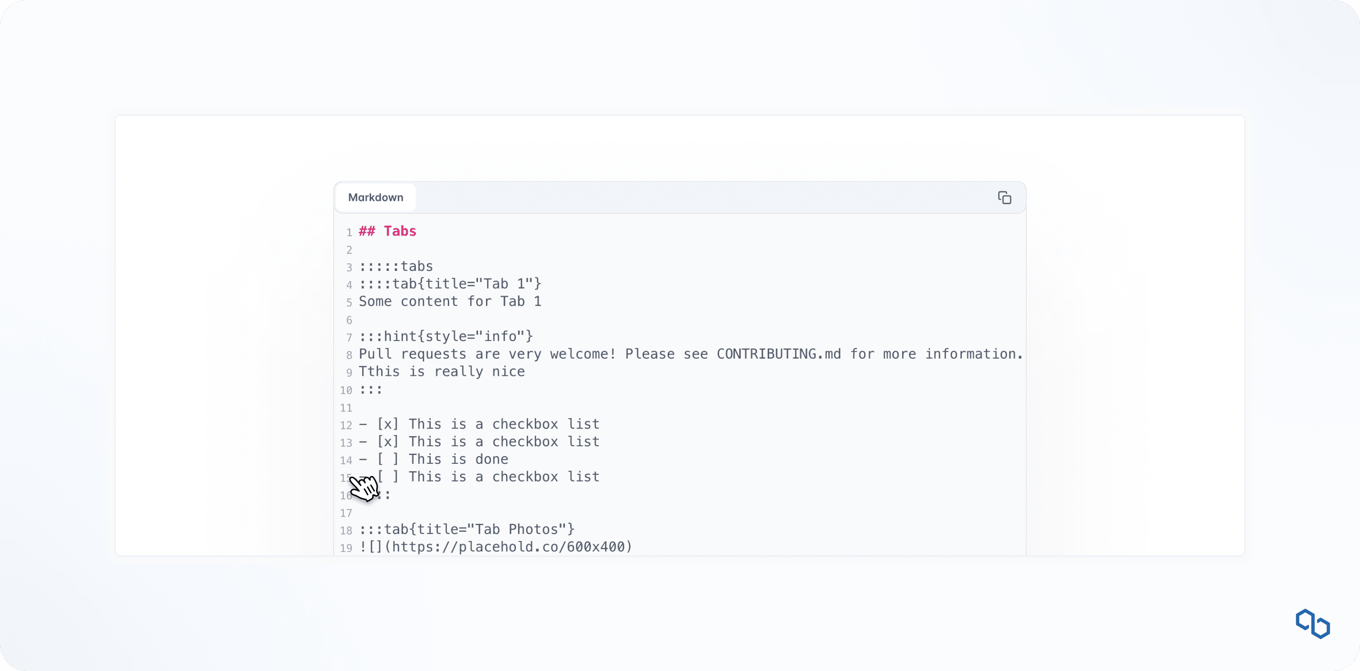Click 'Tthis is really nice' line
The image size is (1360, 671).
tap(442, 372)
